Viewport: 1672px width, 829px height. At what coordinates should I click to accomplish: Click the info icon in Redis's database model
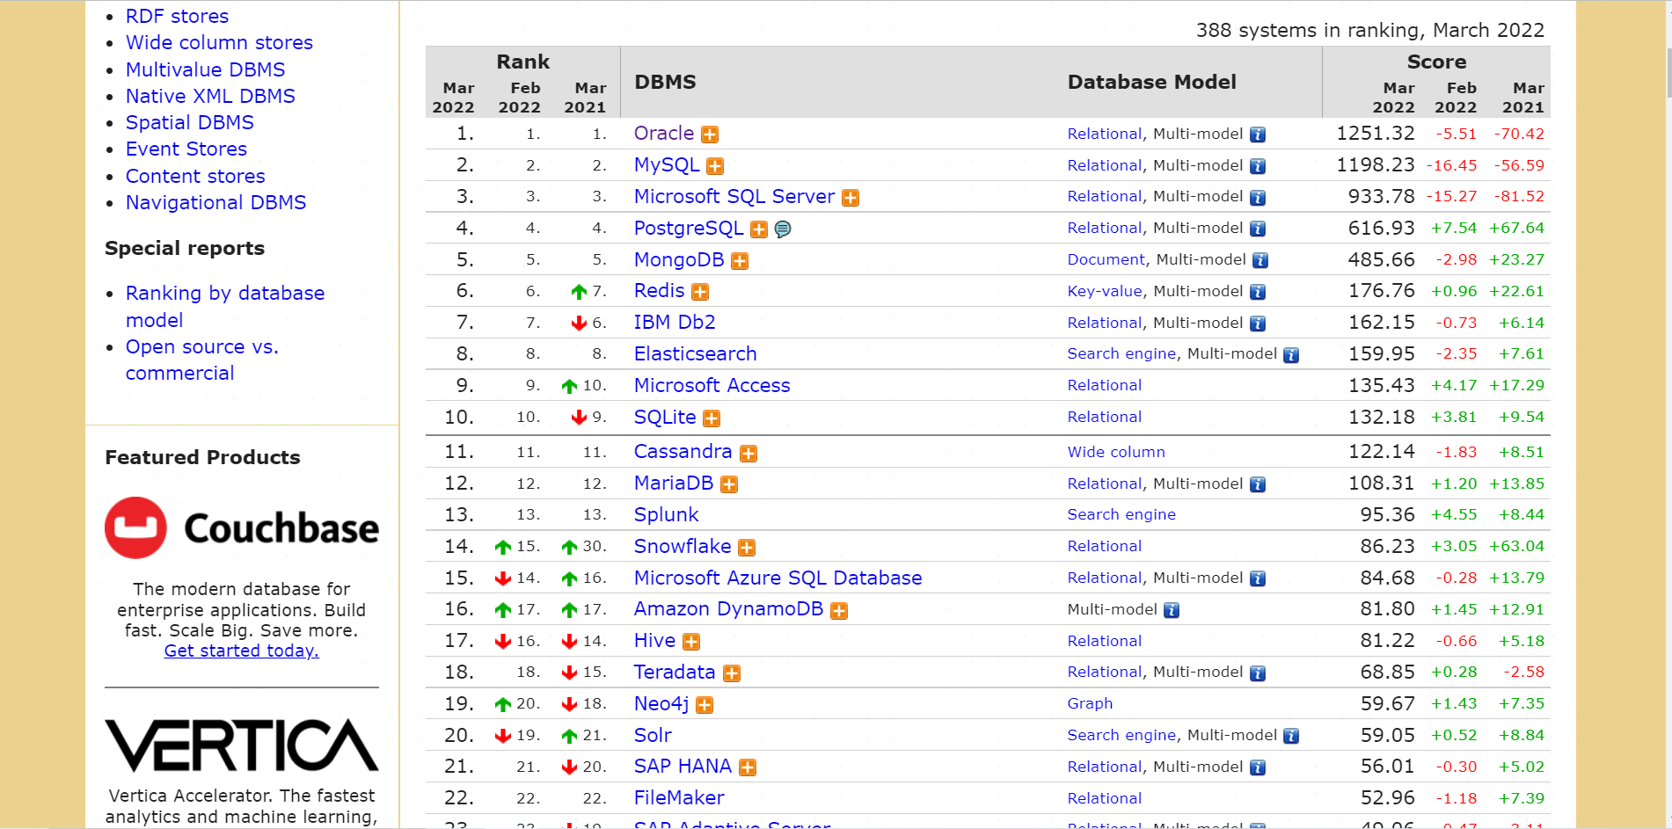click(x=1258, y=292)
